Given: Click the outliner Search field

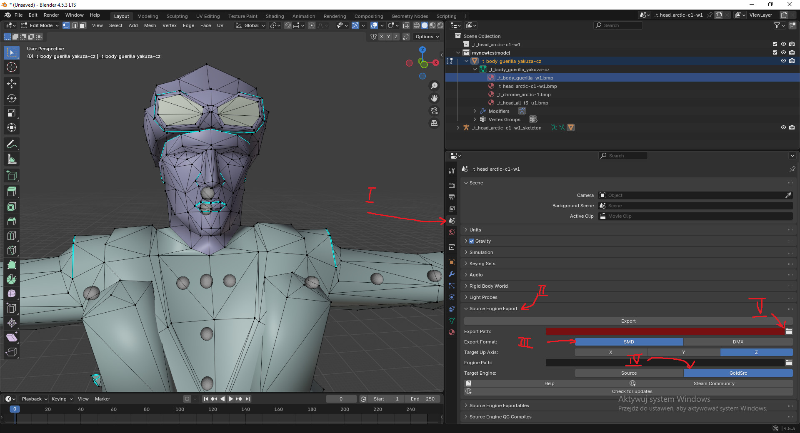Looking at the screenshot, I should (617, 25).
